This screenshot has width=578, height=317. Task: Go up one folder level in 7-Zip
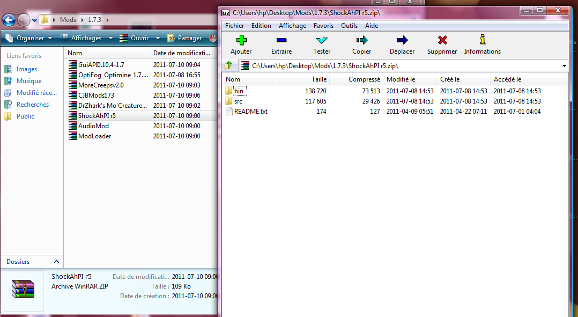(228, 65)
